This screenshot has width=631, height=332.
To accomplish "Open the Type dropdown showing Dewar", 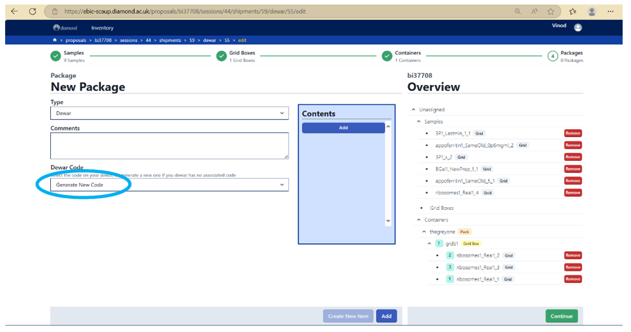I will (x=169, y=113).
